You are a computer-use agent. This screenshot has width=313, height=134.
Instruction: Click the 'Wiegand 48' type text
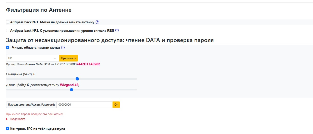(x=69, y=85)
